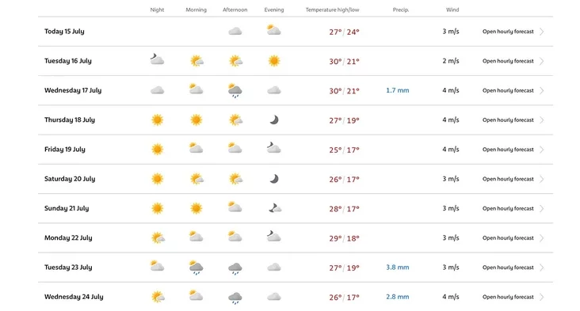Click the 1.7 mm precipitation value

(x=397, y=90)
